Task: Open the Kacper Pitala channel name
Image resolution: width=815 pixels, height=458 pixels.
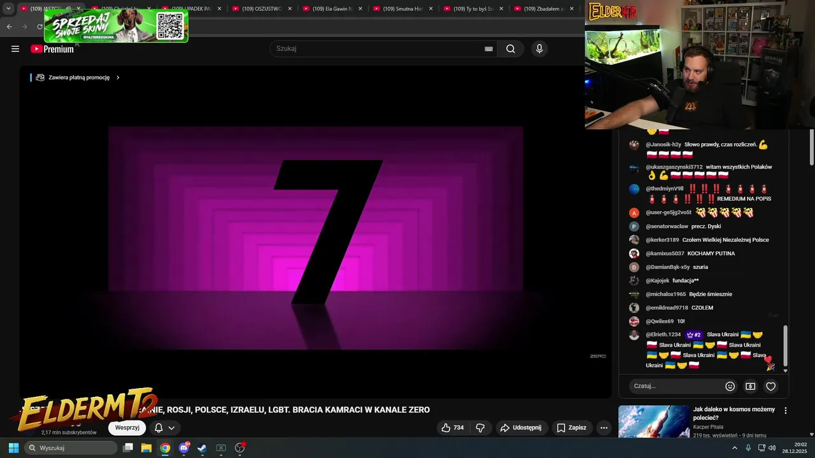Action: click(x=709, y=427)
